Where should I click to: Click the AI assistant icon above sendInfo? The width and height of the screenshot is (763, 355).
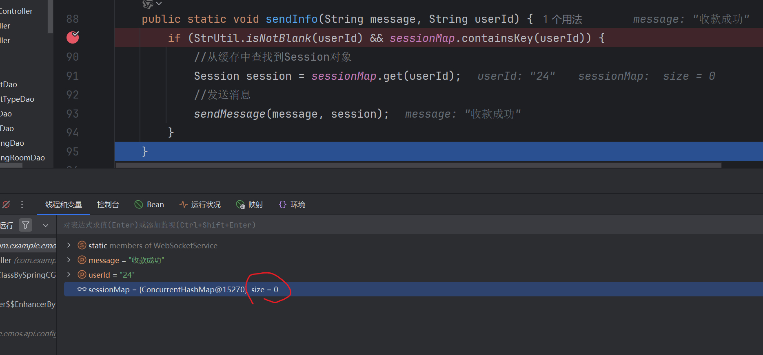[148, 4]
